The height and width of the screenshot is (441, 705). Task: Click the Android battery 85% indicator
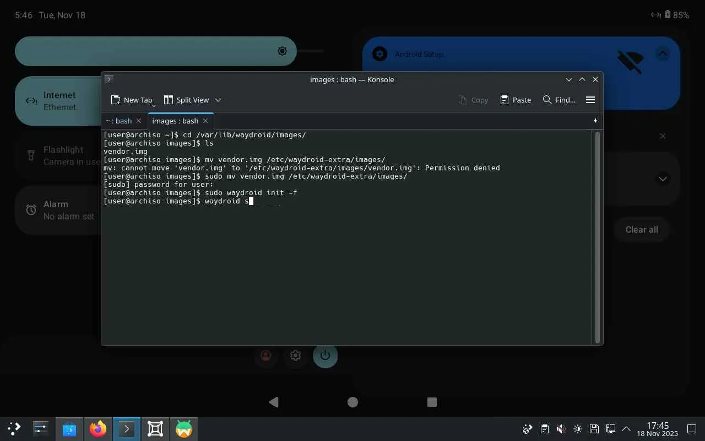pos(677,15)
